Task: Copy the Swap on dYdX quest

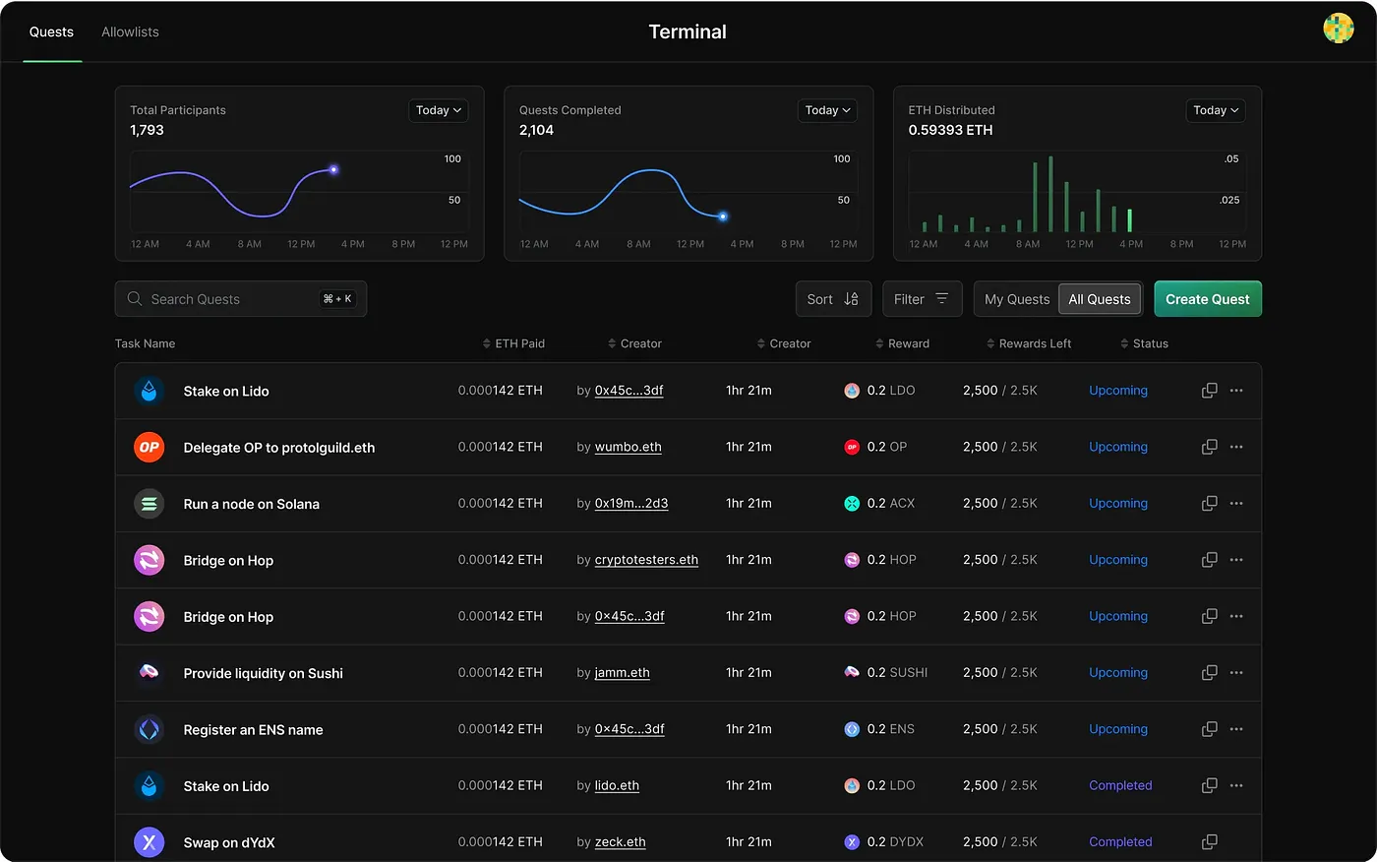Action: pos(1210,841)
